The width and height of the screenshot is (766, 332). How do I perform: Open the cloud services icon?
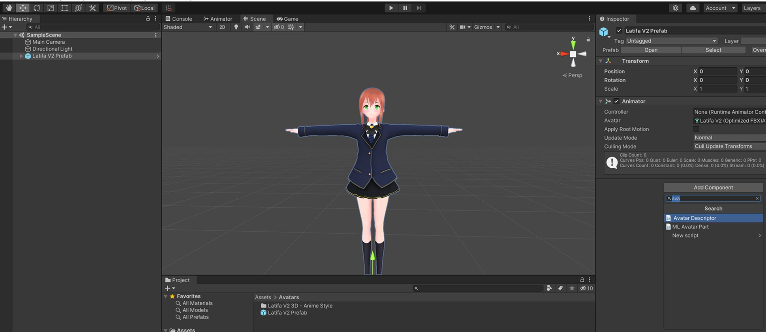coord(692,8)
